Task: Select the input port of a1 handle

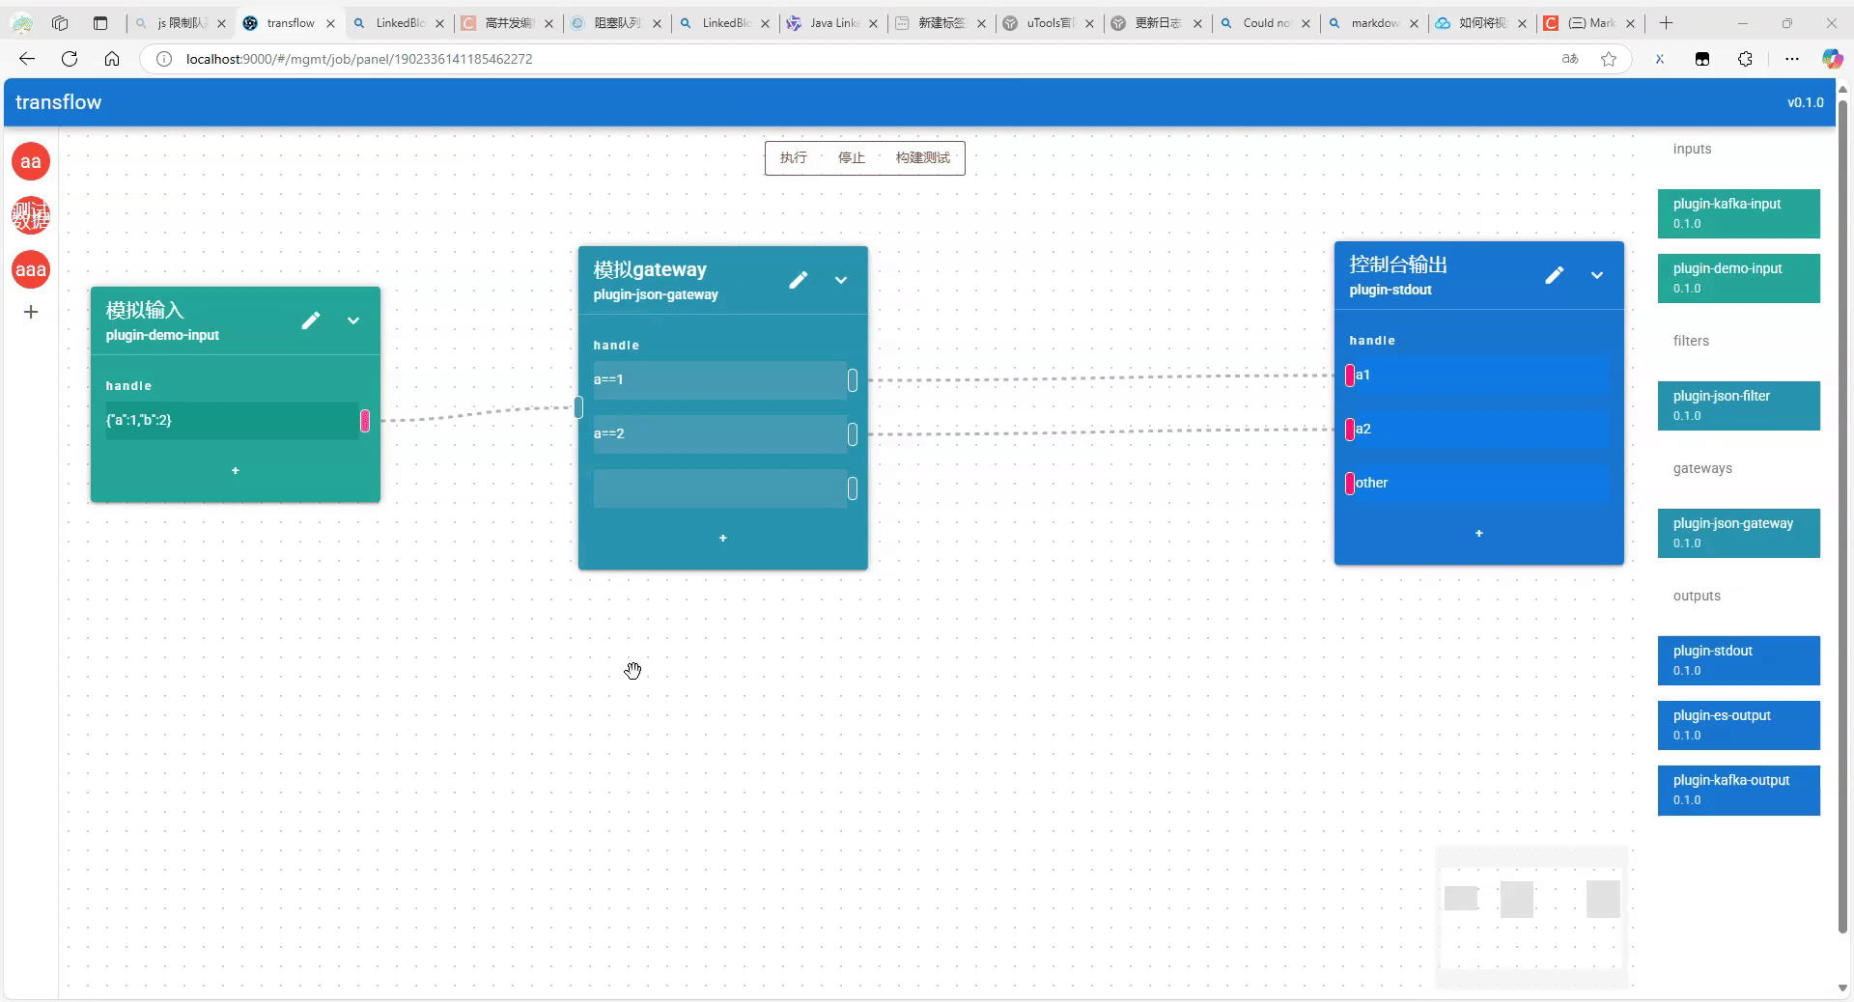Action: [1349, 376]
